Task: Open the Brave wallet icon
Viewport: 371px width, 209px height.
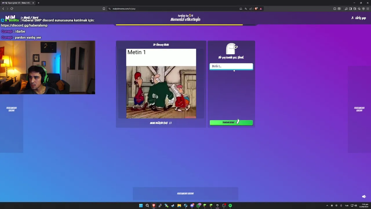Action: coord(355,9)
